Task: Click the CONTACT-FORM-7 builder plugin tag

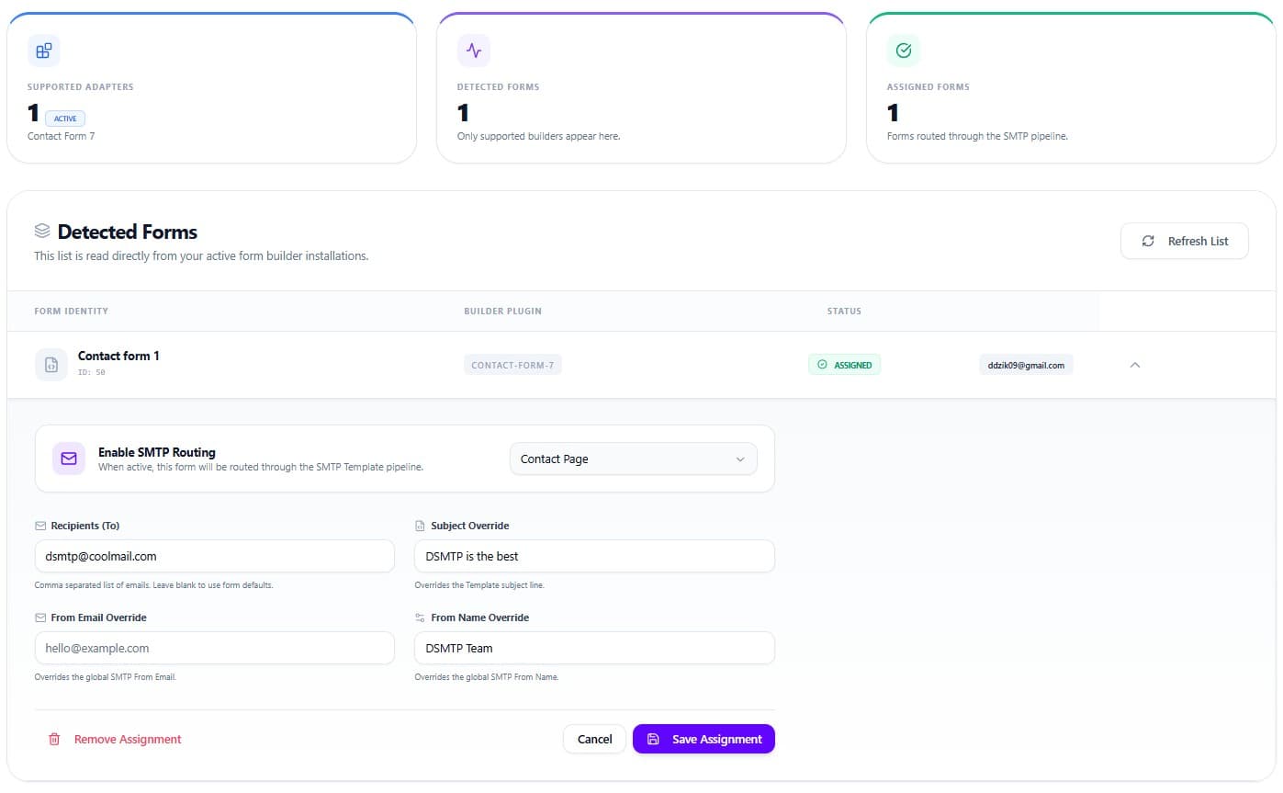Action: pyautogui.click(x=512, y=365)
